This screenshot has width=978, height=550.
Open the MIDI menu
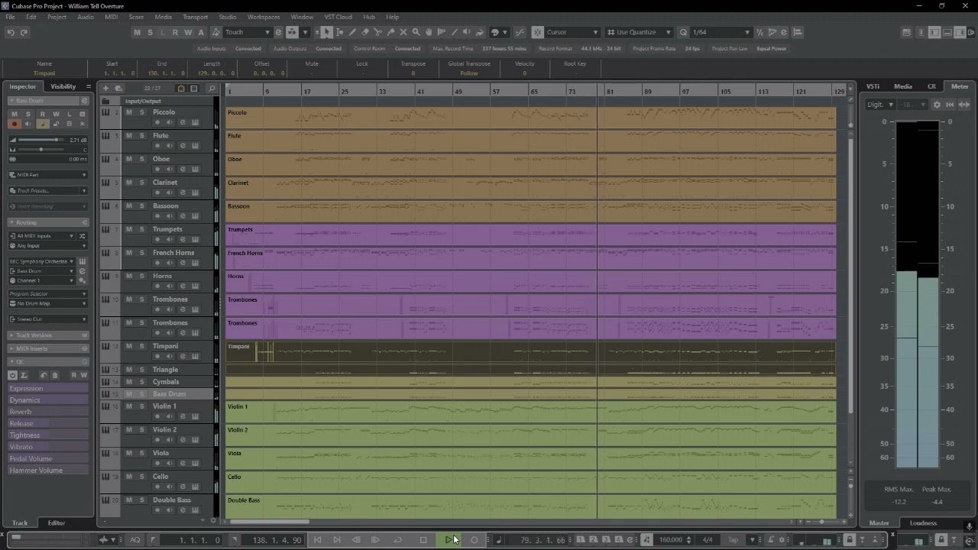(112, 17)
